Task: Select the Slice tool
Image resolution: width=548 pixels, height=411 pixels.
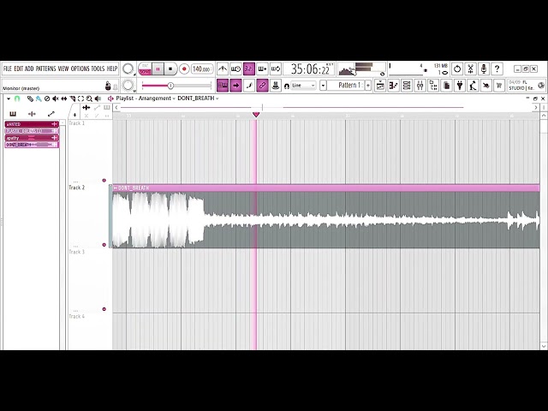Action: 72,99
